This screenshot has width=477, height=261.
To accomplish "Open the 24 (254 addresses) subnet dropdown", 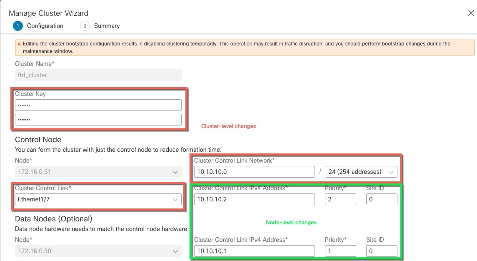I will (x=362, y=172).
